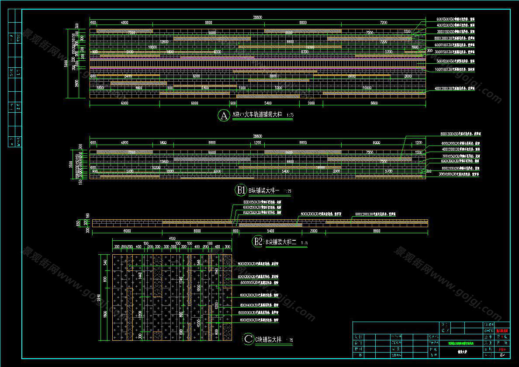Click the 5400 dimension below drawing A
The height and width of the screenshot is (367, 519).
pyautogui.click(x=268, y=103)
